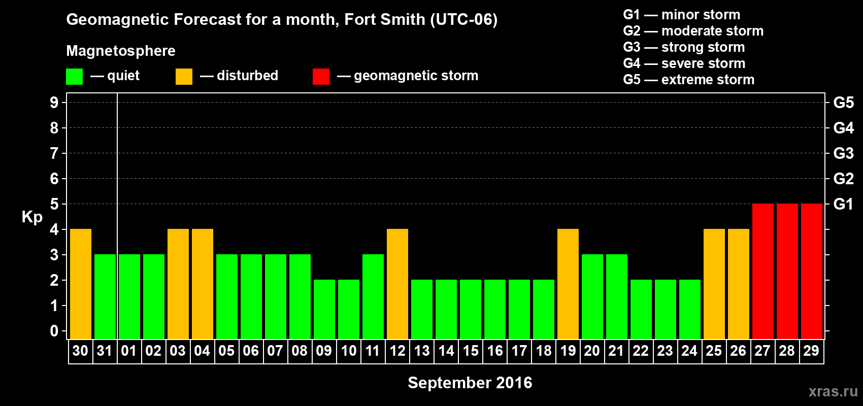Click the "G2 — moderate storm" legend line
This screenshot has height=406, width=863.
pos(693,31)
